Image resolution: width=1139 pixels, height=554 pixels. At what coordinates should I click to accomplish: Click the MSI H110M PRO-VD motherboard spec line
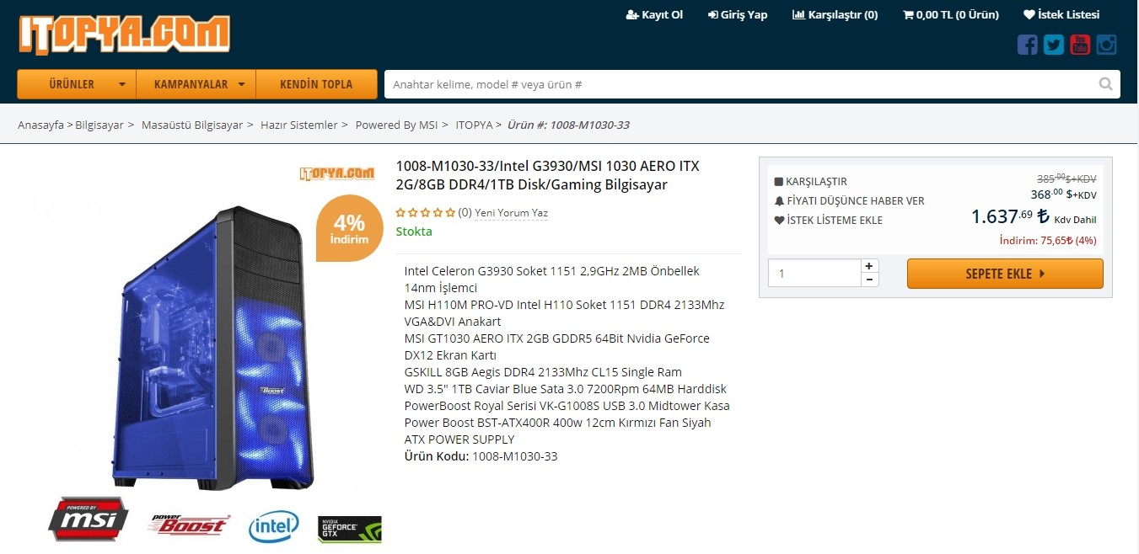point(564,313)
